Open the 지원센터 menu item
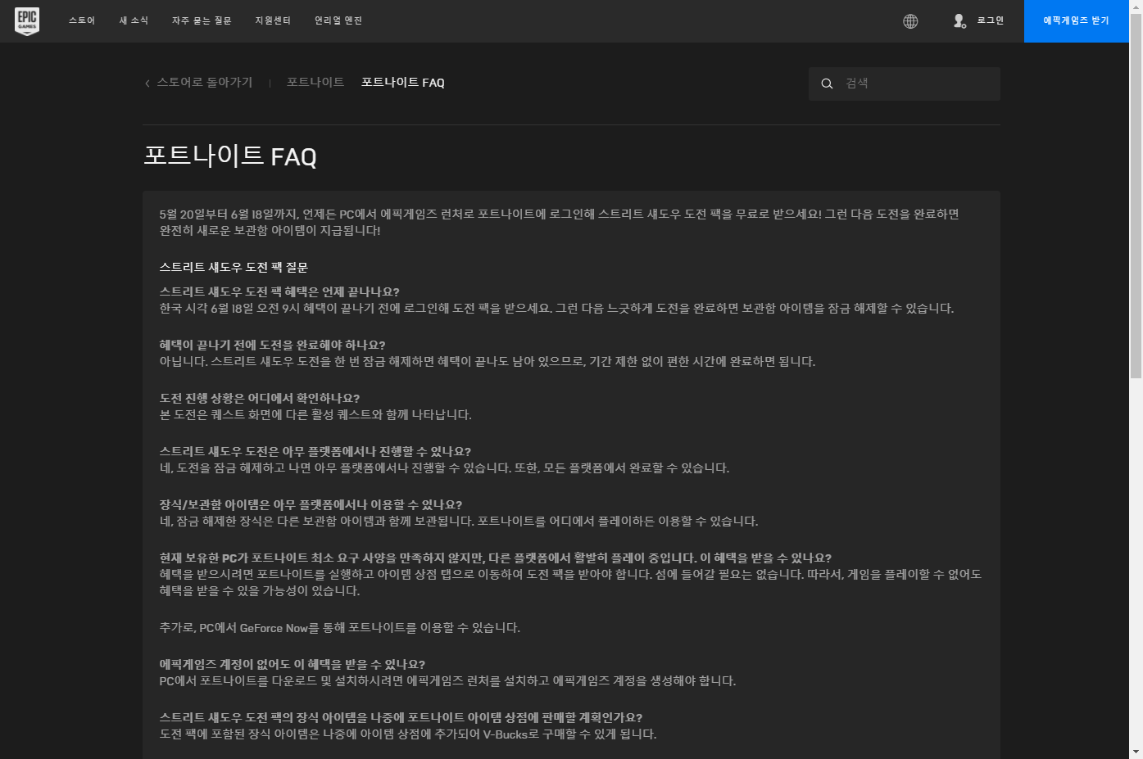Image resolution: width=1143 pixels, height=759 pixels. pyautogui.click(x=273, y=20)
